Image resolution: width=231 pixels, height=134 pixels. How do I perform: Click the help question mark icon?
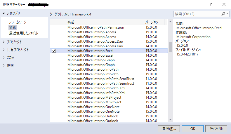point(211,5)
